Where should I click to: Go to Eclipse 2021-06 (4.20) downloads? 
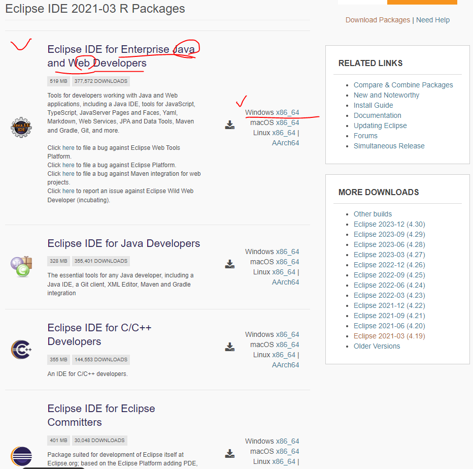click(x=389, y=326)
